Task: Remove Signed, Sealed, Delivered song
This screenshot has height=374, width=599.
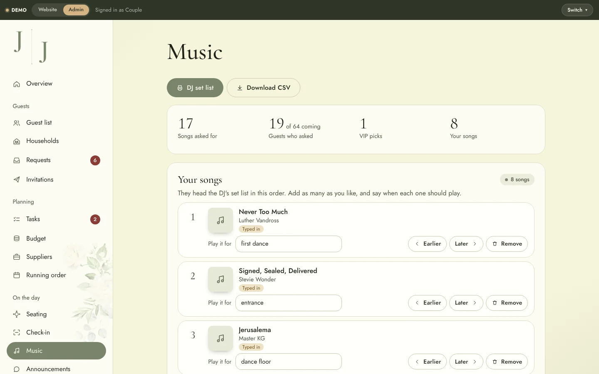Action: pos(507,303)
